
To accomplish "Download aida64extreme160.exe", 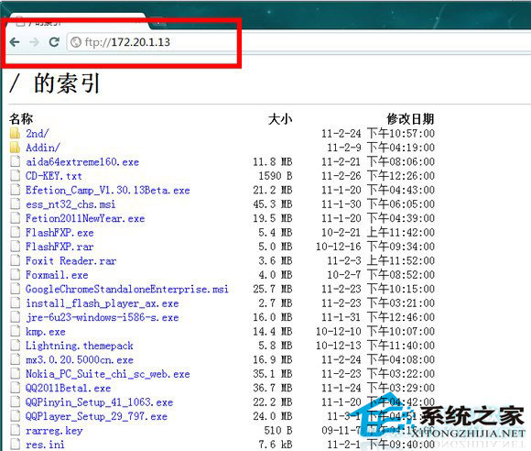I will (x=82, y=161).
